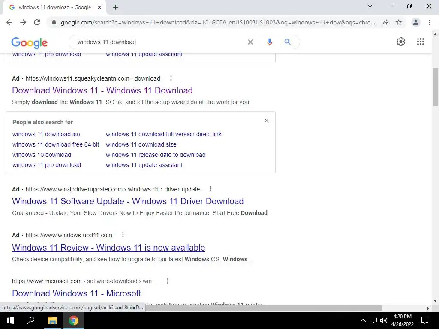Open Google quick settings gear

tap(401, 42)
